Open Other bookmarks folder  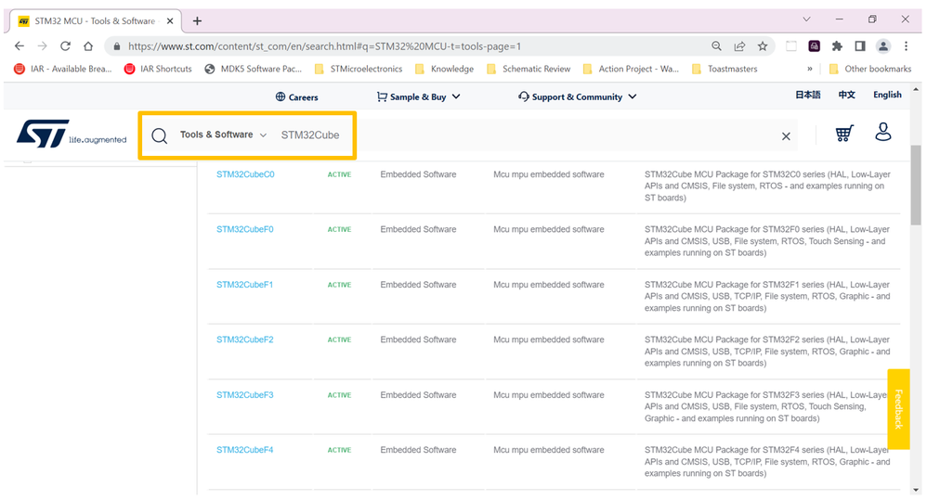870,69
